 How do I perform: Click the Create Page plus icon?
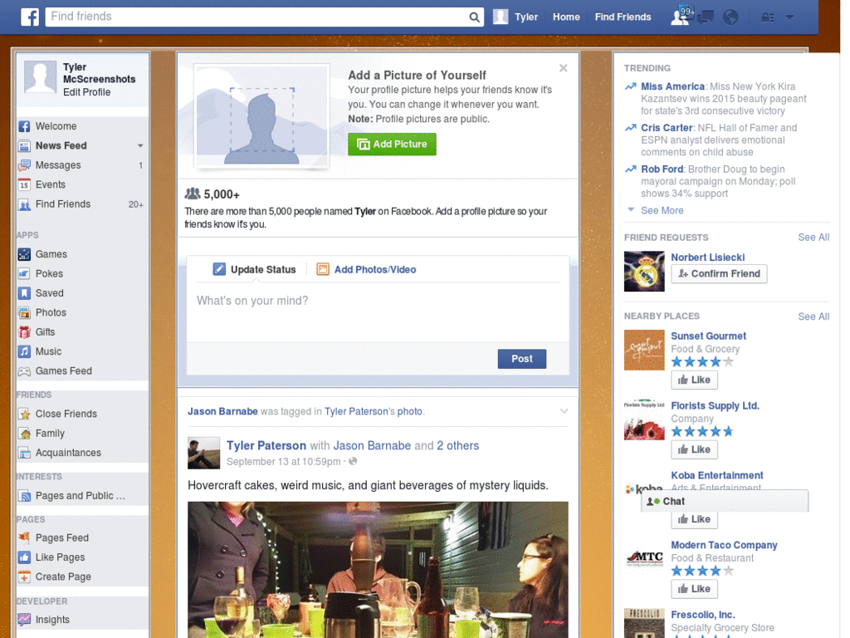pyautogui.click(x=24, y=577)
